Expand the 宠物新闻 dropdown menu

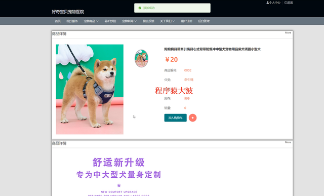129,21
